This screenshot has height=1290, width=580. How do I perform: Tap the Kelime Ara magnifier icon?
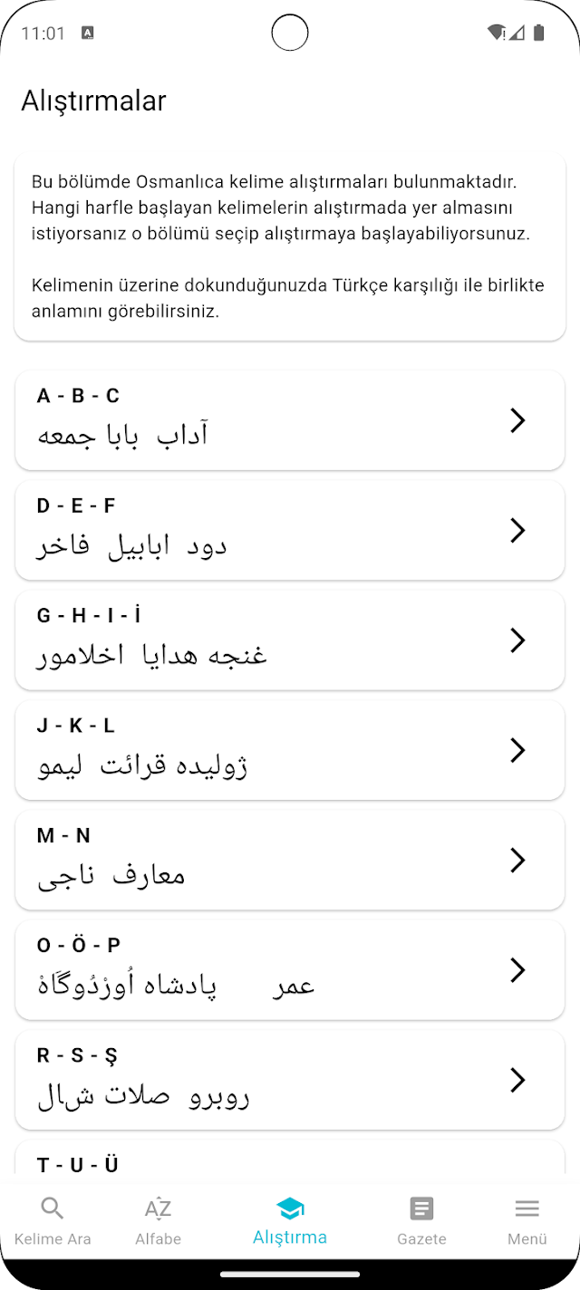coord(53,1208)
